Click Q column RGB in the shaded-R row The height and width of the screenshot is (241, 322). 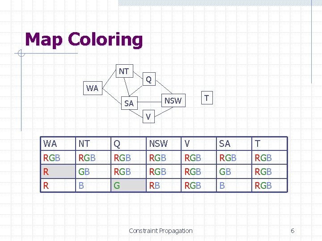click(128, 171)
